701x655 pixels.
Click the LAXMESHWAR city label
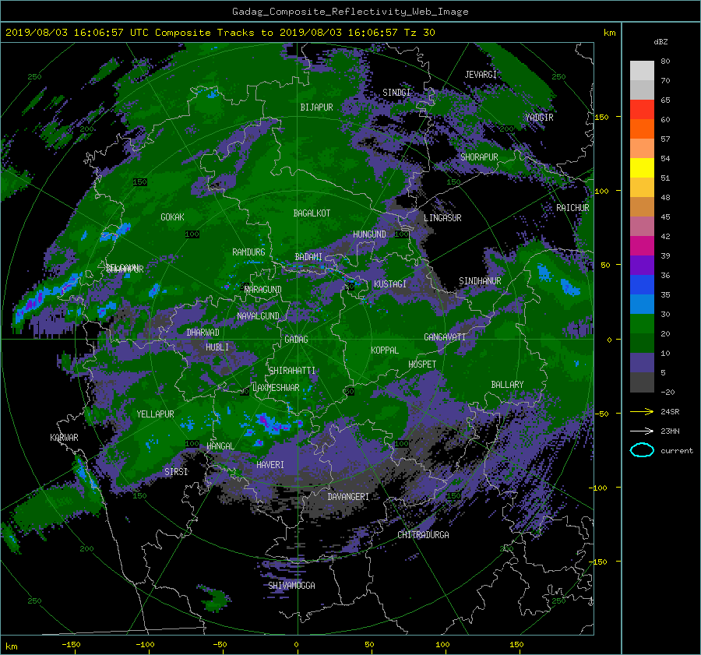[x=276, y=388]
